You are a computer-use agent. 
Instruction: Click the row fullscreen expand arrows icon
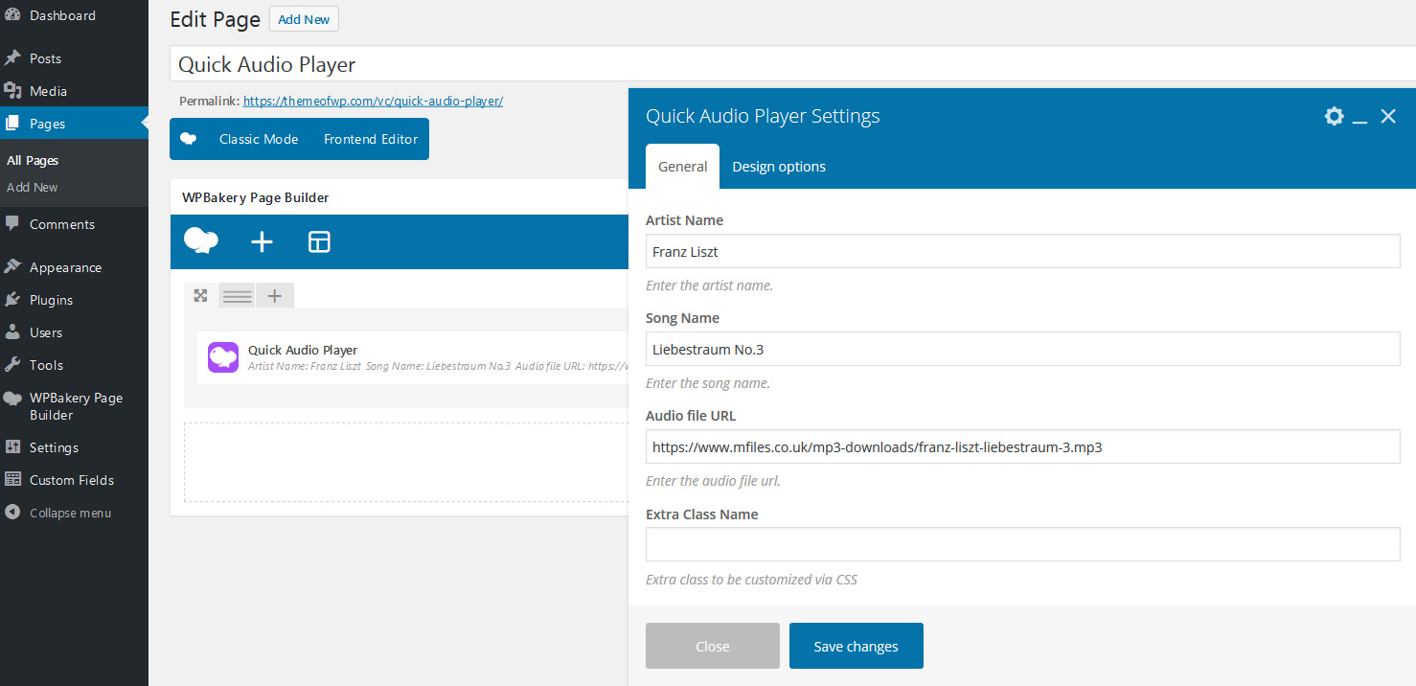pyautogui.click(x=200, y=295)
